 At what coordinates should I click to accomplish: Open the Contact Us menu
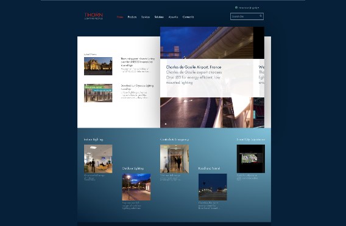[188, 17]
